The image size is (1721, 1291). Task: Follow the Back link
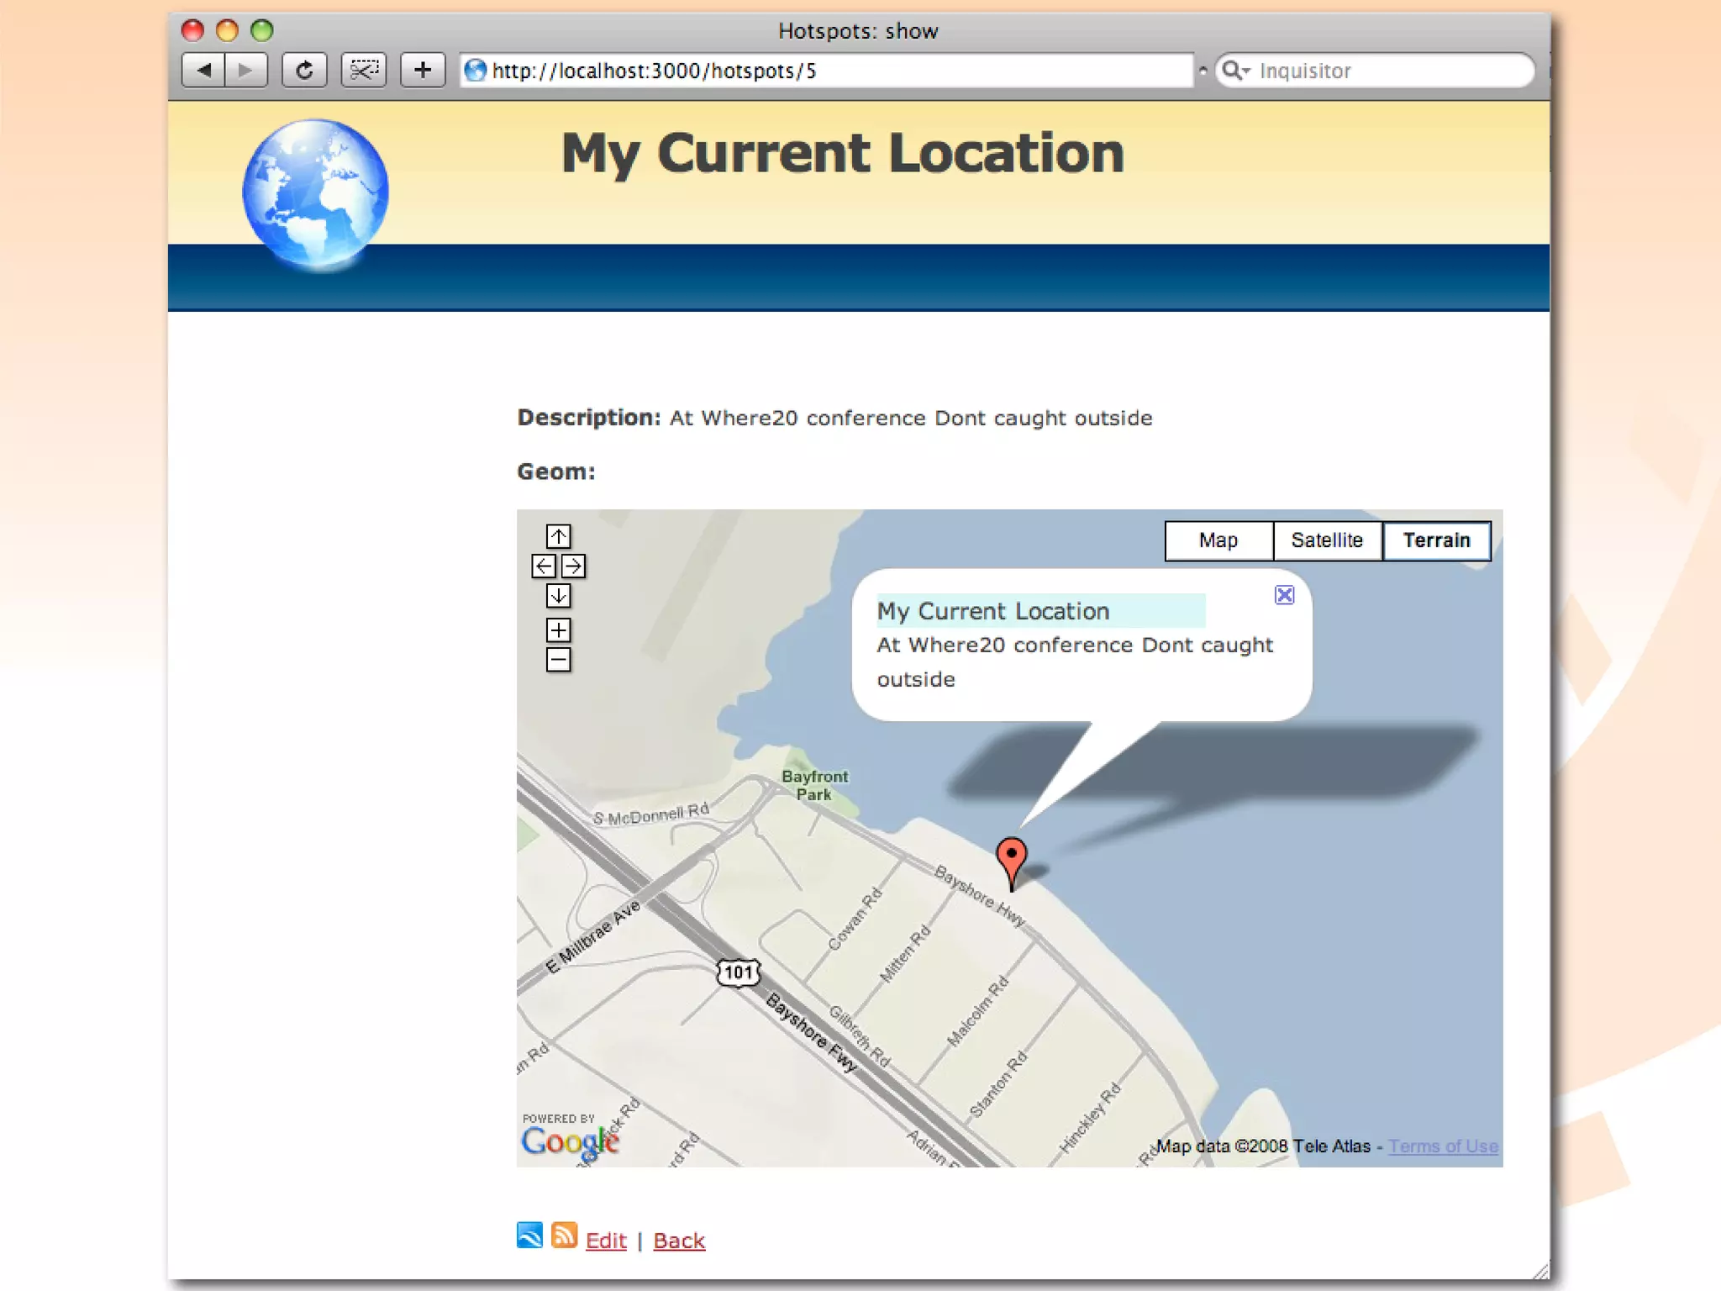click(x=679, y=1241)
